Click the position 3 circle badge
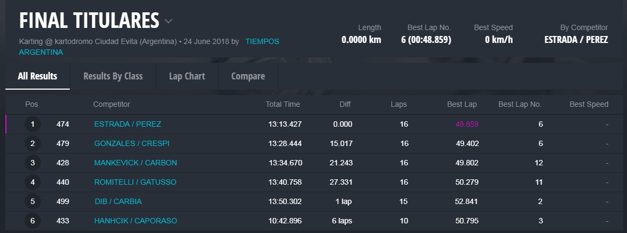 click(33, 163)
